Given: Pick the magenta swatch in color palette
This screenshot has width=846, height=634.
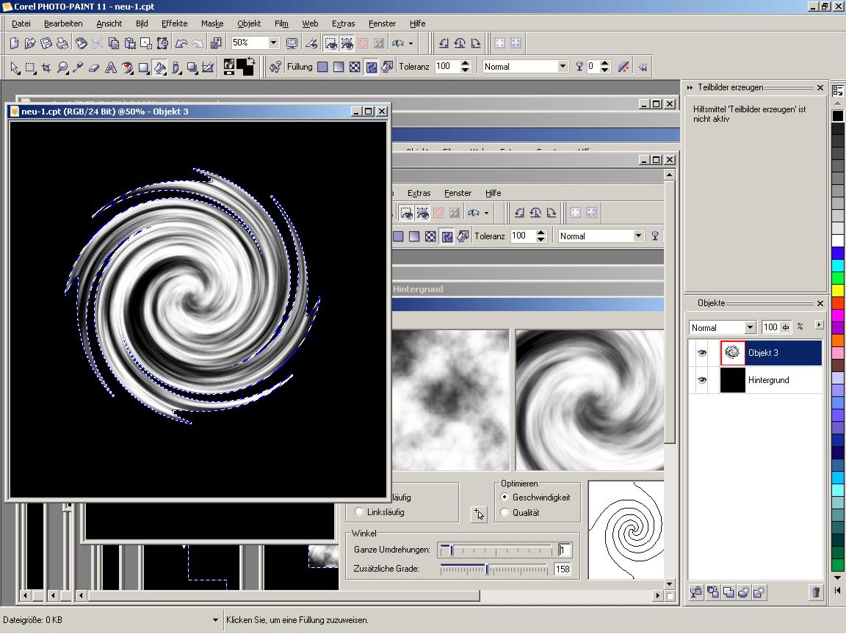Looking at the screenshot, I should click(837, 315).
